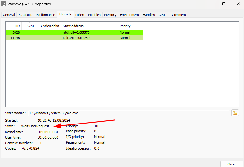Screen dimensions: 244x167
Task: Click the folder icon next to Start module
Action: [x=235, y=113]
